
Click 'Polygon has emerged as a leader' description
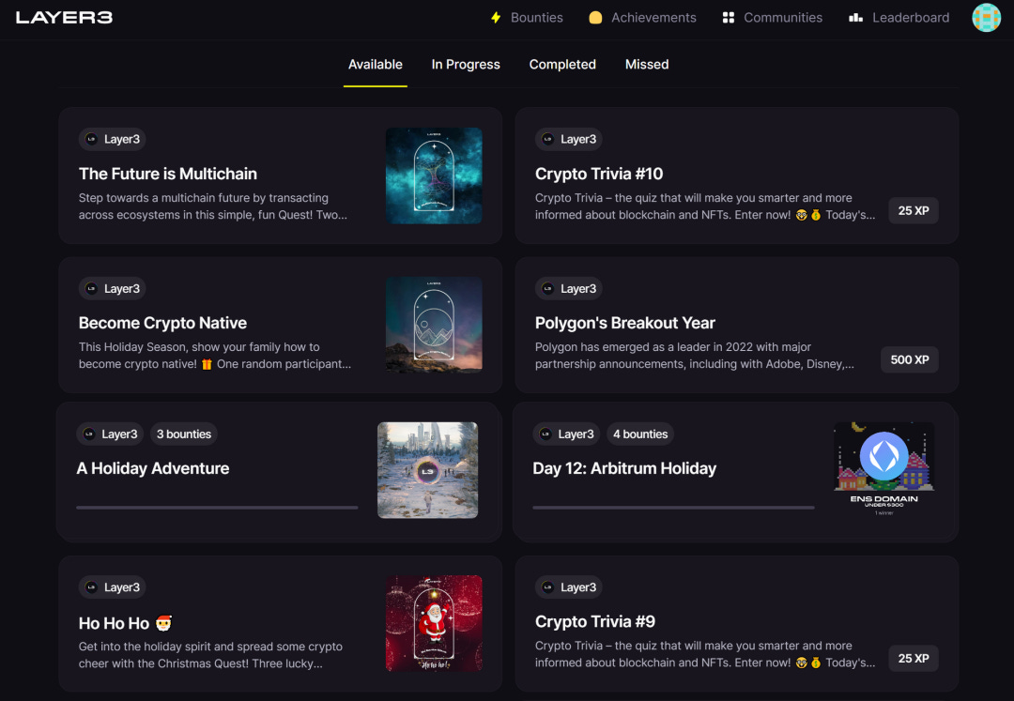pyautogui.click(x=695, y=356)
